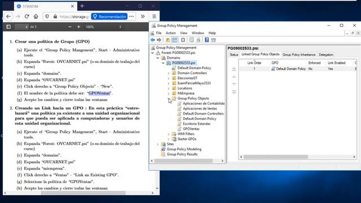
Task: Click the green Refresh icon in GPM toolbar
Action: pos(198,40)
